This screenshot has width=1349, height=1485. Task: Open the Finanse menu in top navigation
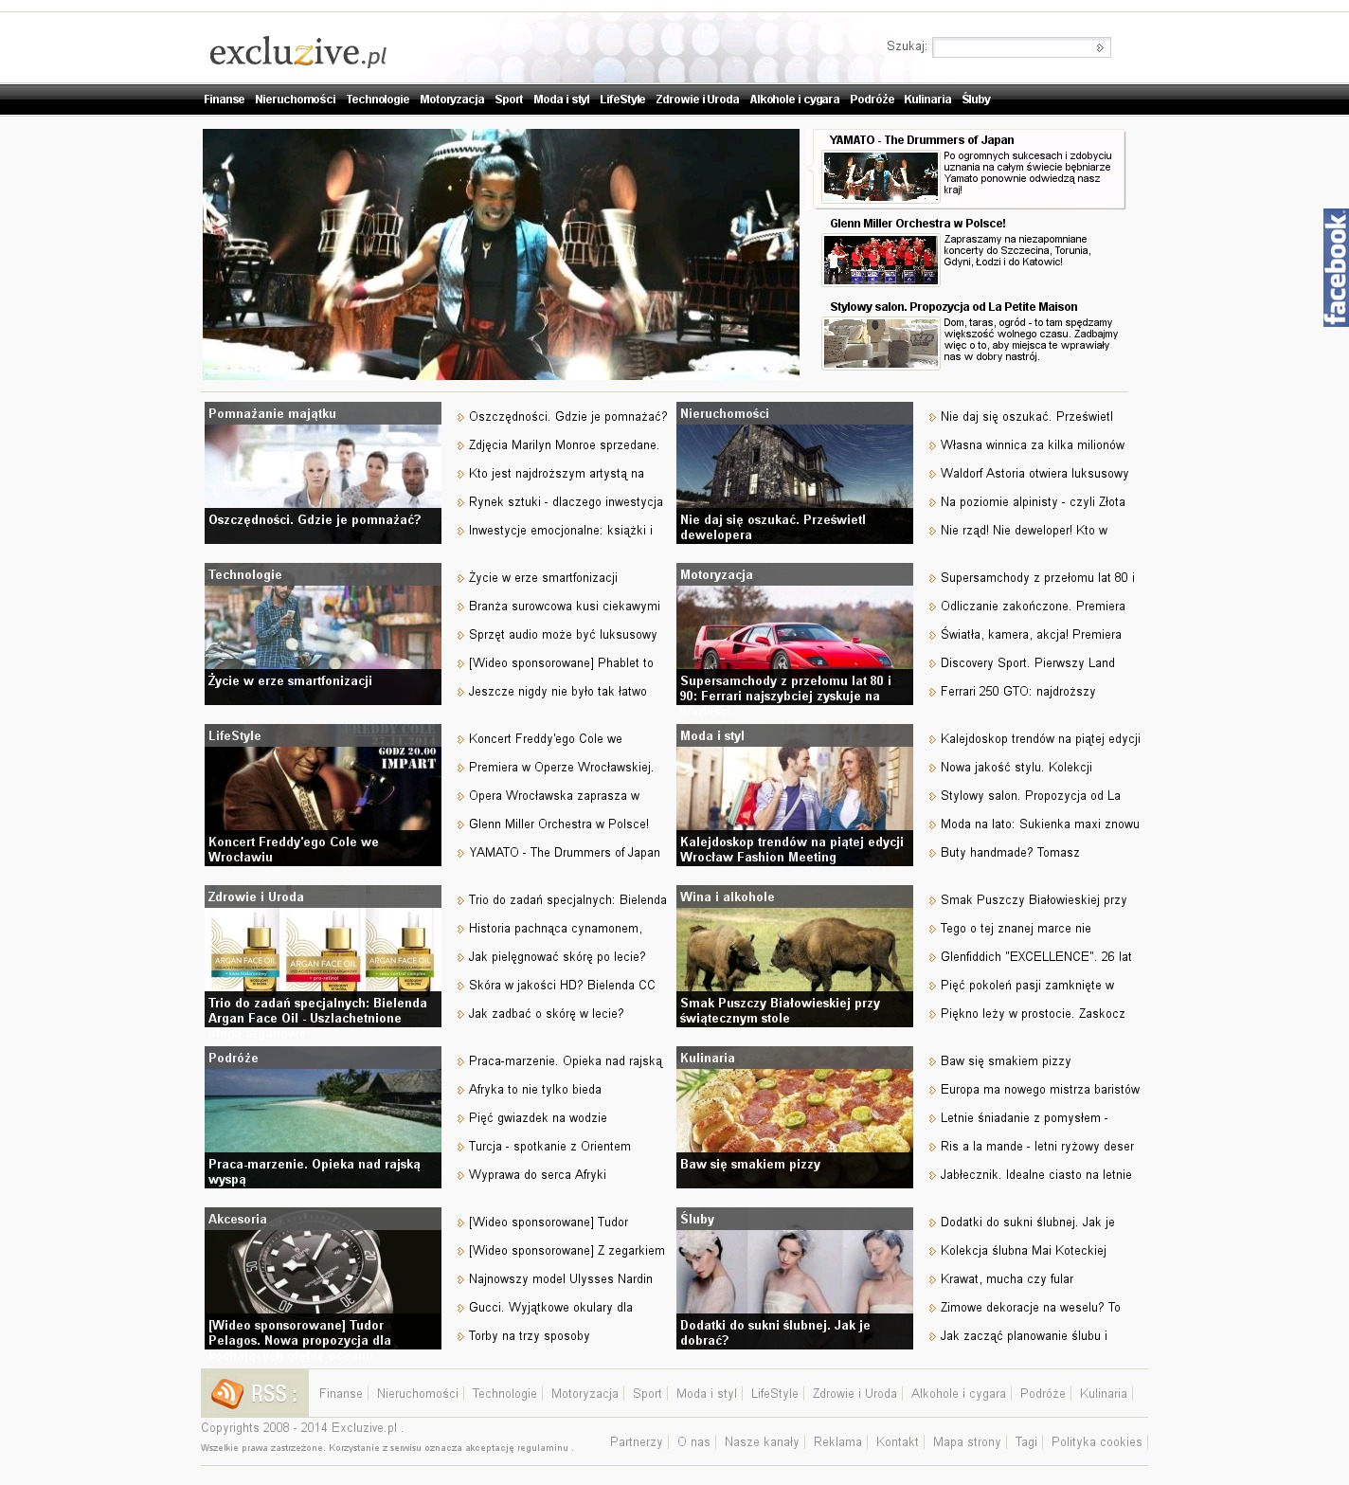224,100
